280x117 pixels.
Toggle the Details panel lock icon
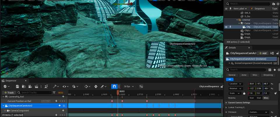tap(277, 53)
